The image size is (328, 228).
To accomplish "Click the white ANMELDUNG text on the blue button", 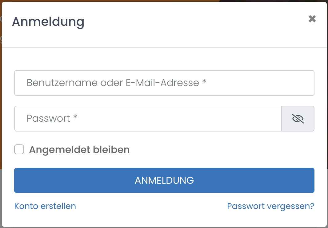I will click(x=164, y=180).
